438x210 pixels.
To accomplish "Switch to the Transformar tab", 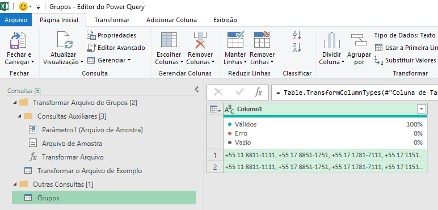I will tap(112, 20).
